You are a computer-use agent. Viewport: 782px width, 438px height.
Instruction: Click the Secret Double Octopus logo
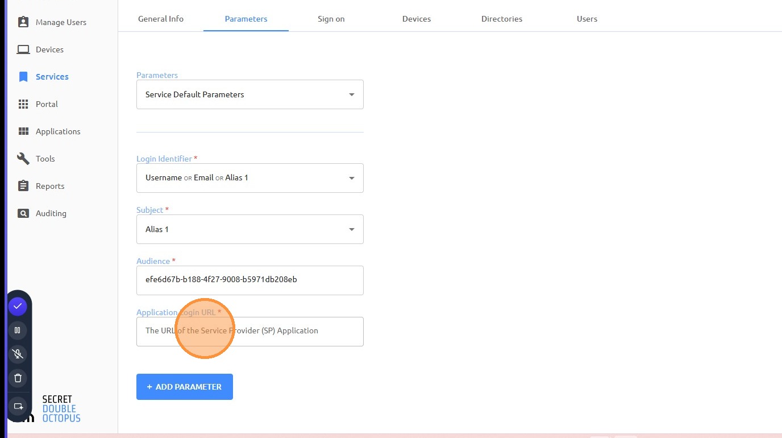click(61, 409)
